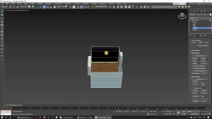
Task: Open the Rendering menu
Action: 68,4
